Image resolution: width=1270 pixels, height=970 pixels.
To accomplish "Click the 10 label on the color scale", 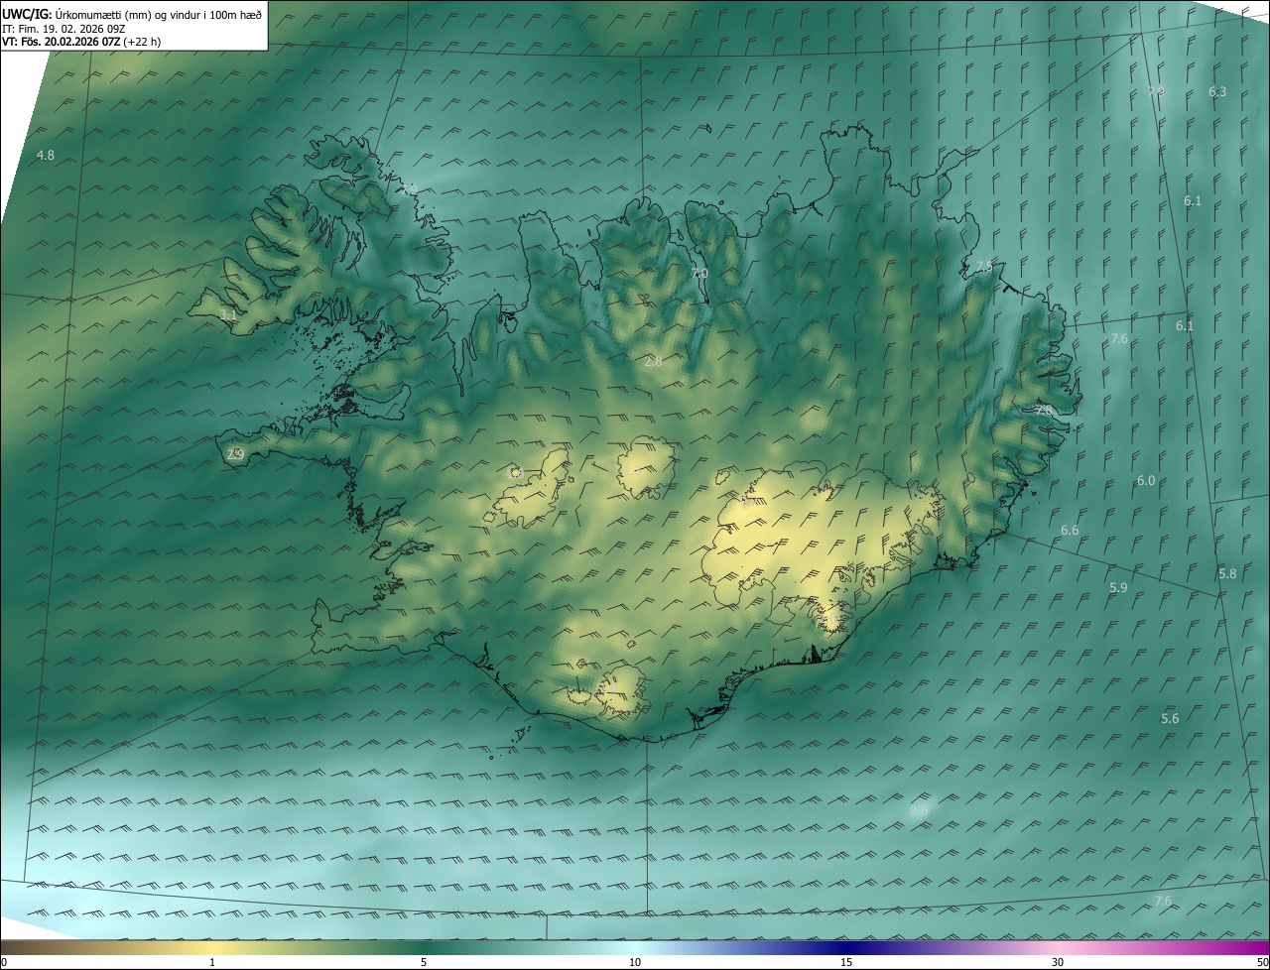I will pyautogui.click(x=635, y=962).
